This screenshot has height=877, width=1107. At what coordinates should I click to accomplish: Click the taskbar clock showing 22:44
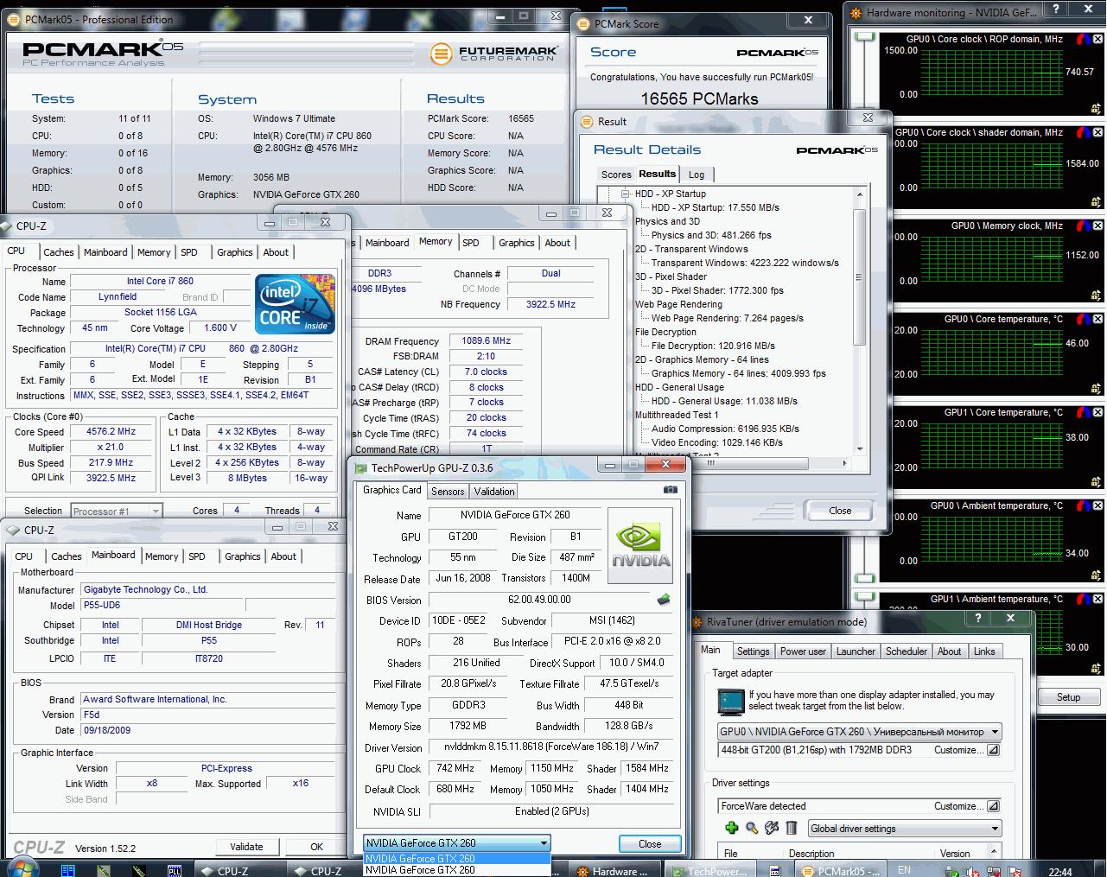(x=1059, y=871)
